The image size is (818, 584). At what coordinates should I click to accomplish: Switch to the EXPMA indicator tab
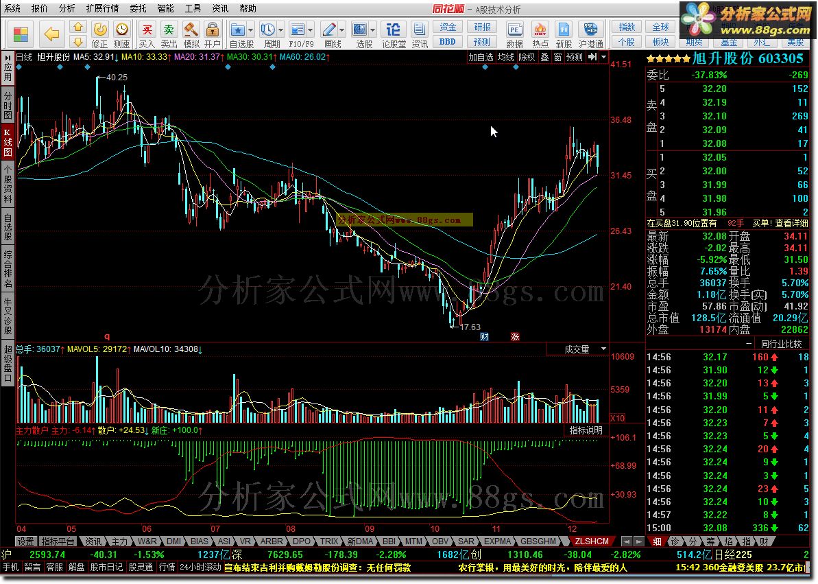(x=497, y=541)
